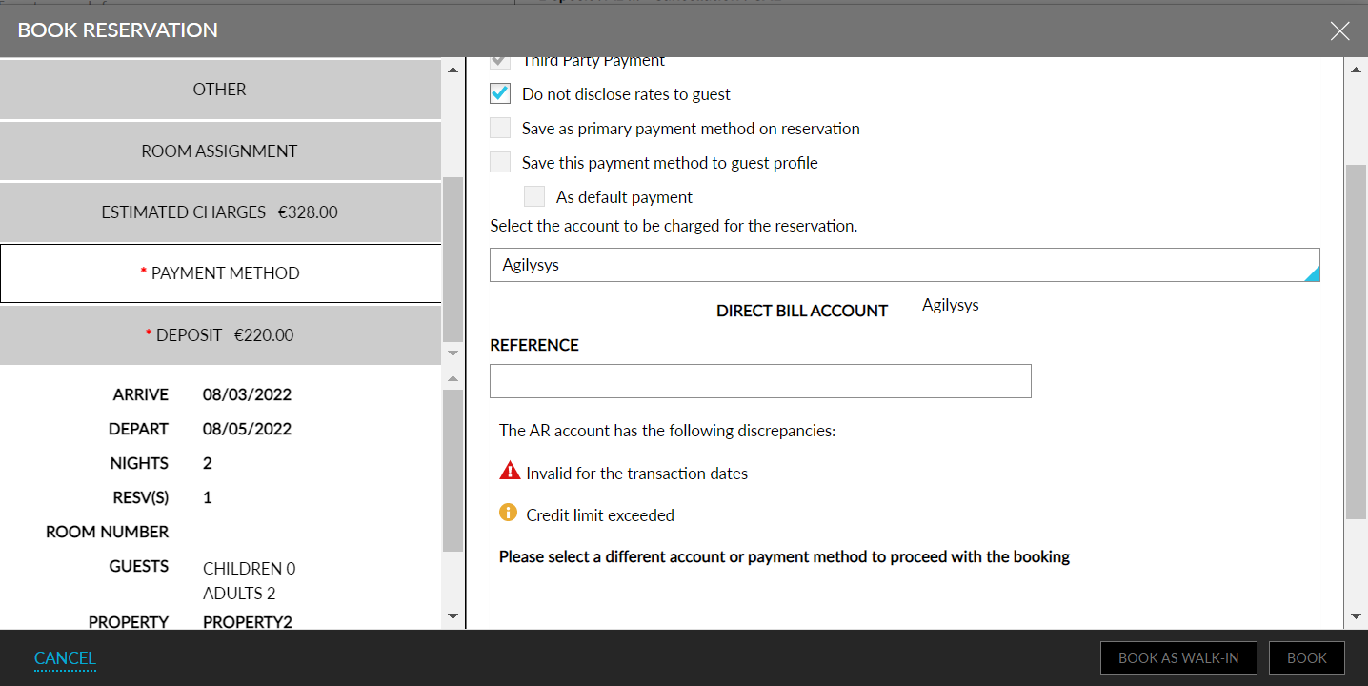Viewport: 1368px width, 686px height.
Task: Check Save as primary payment method on reservation
Action: point(500,129)
